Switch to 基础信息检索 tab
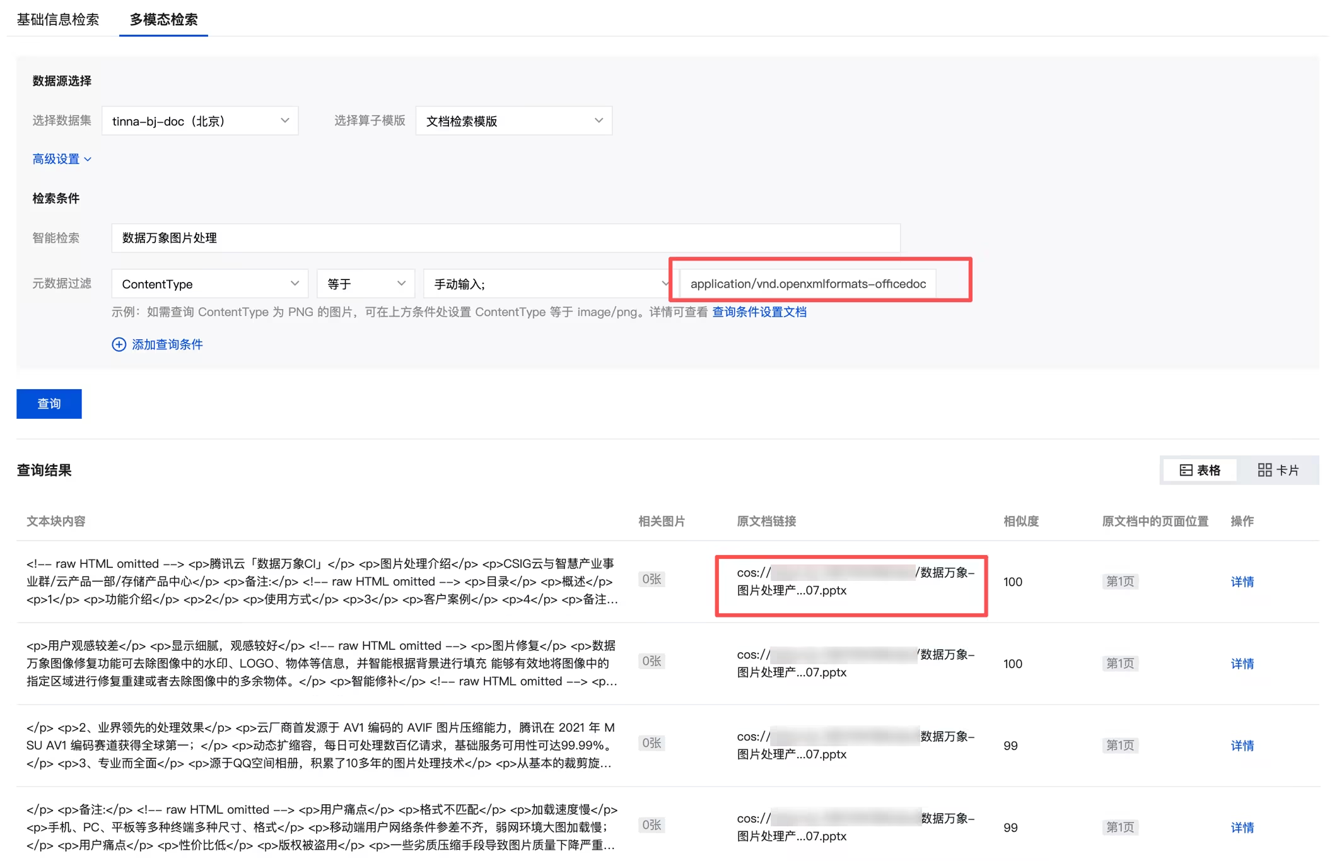 click(x=58, y=20)
